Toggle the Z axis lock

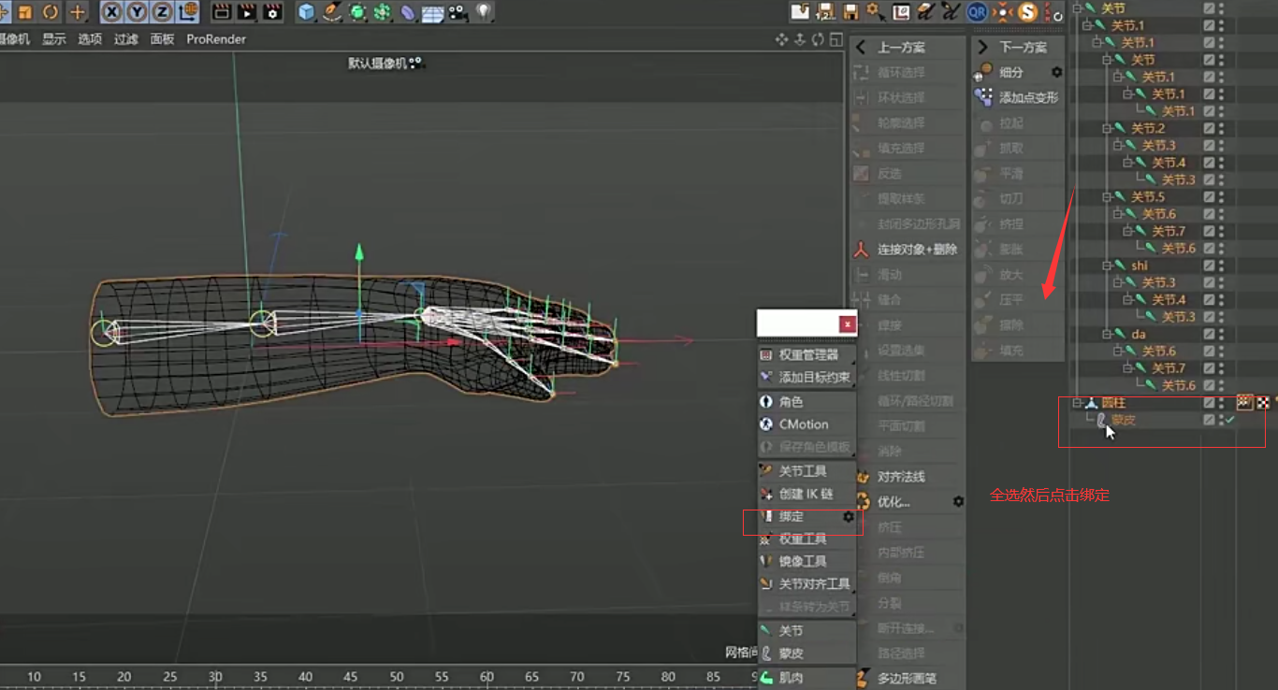[x=163, y=12]
